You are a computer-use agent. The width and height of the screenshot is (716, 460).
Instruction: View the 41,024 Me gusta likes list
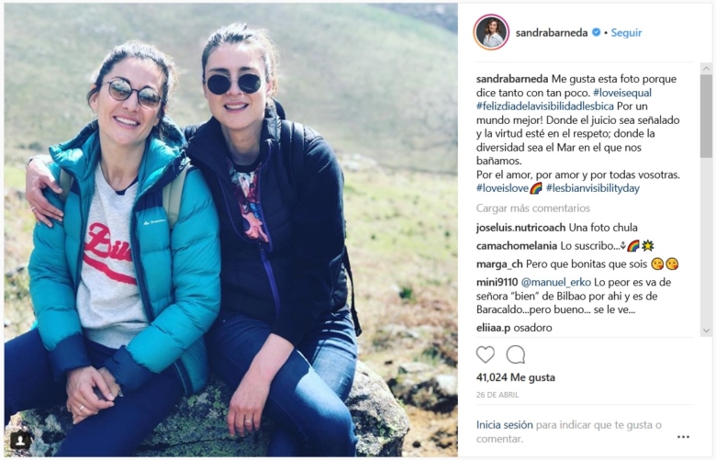click(x=516, y=377)
